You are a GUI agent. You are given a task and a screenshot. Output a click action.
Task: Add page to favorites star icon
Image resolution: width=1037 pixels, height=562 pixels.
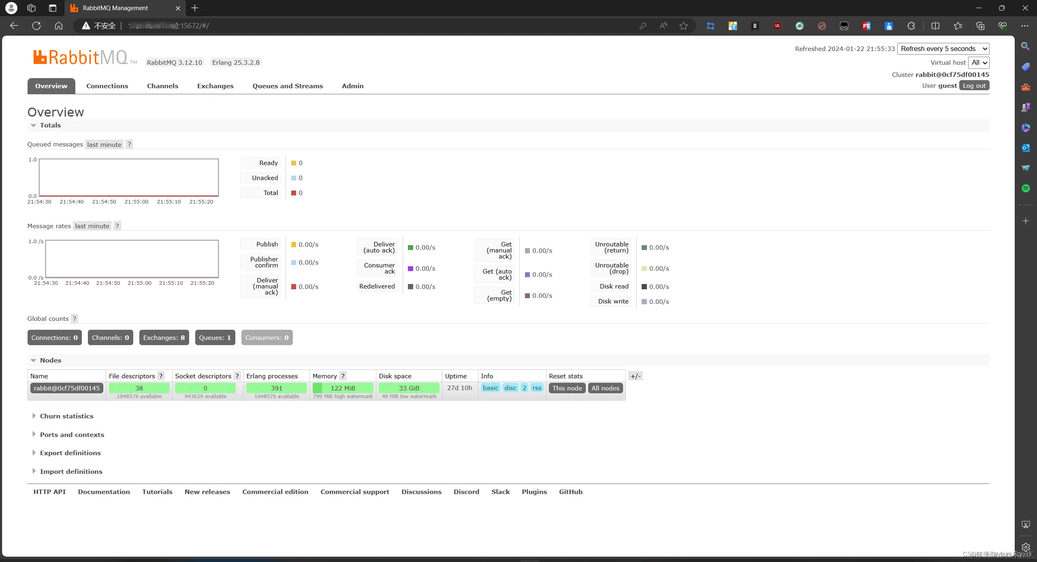coord(683,26)
